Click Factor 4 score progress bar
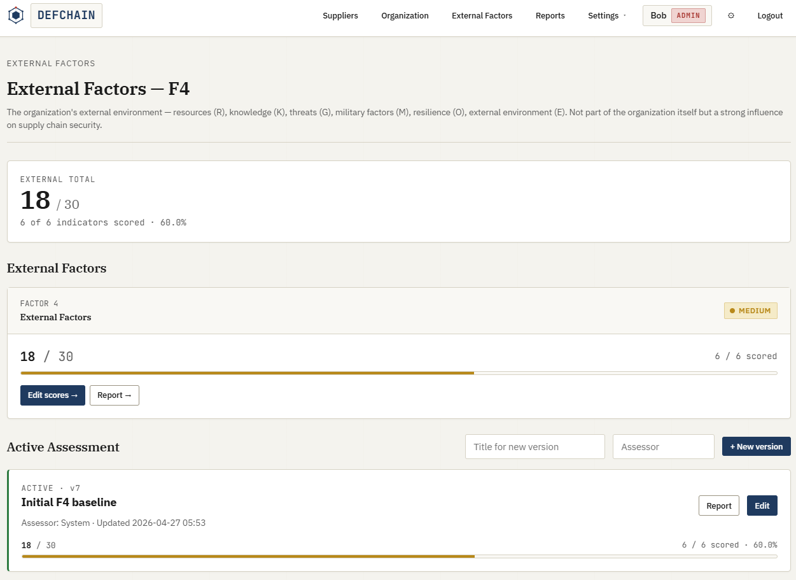Viewport: 796px width, 580px height. click(x=399, y=373)
